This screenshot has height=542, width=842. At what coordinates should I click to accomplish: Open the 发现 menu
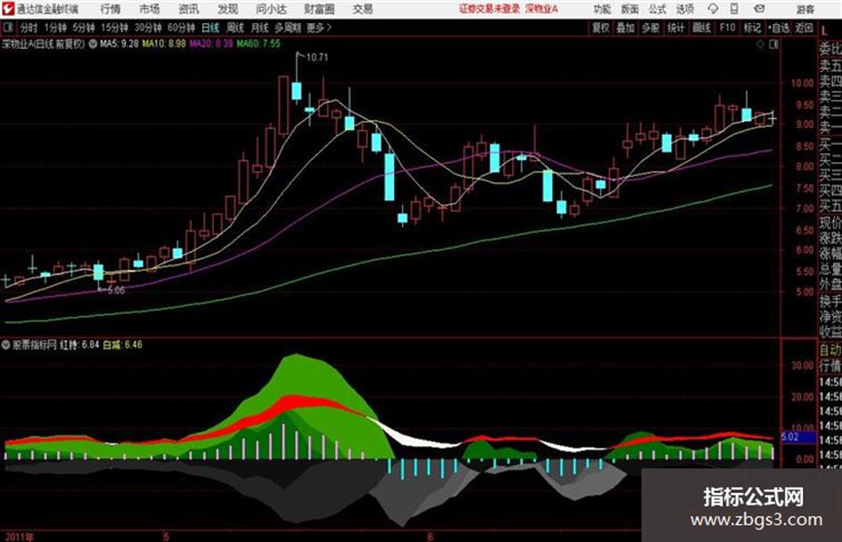click(x=228, y=9)
